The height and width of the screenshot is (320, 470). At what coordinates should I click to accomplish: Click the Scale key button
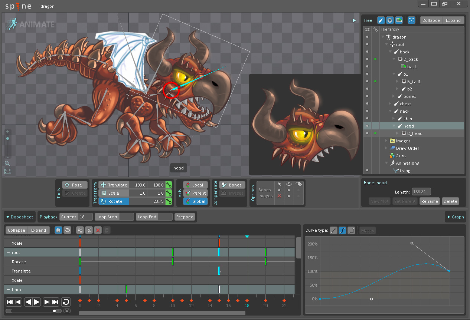(x=169, y=193)
